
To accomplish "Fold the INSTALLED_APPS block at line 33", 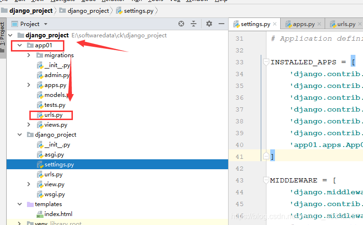I will pos(266,62).
